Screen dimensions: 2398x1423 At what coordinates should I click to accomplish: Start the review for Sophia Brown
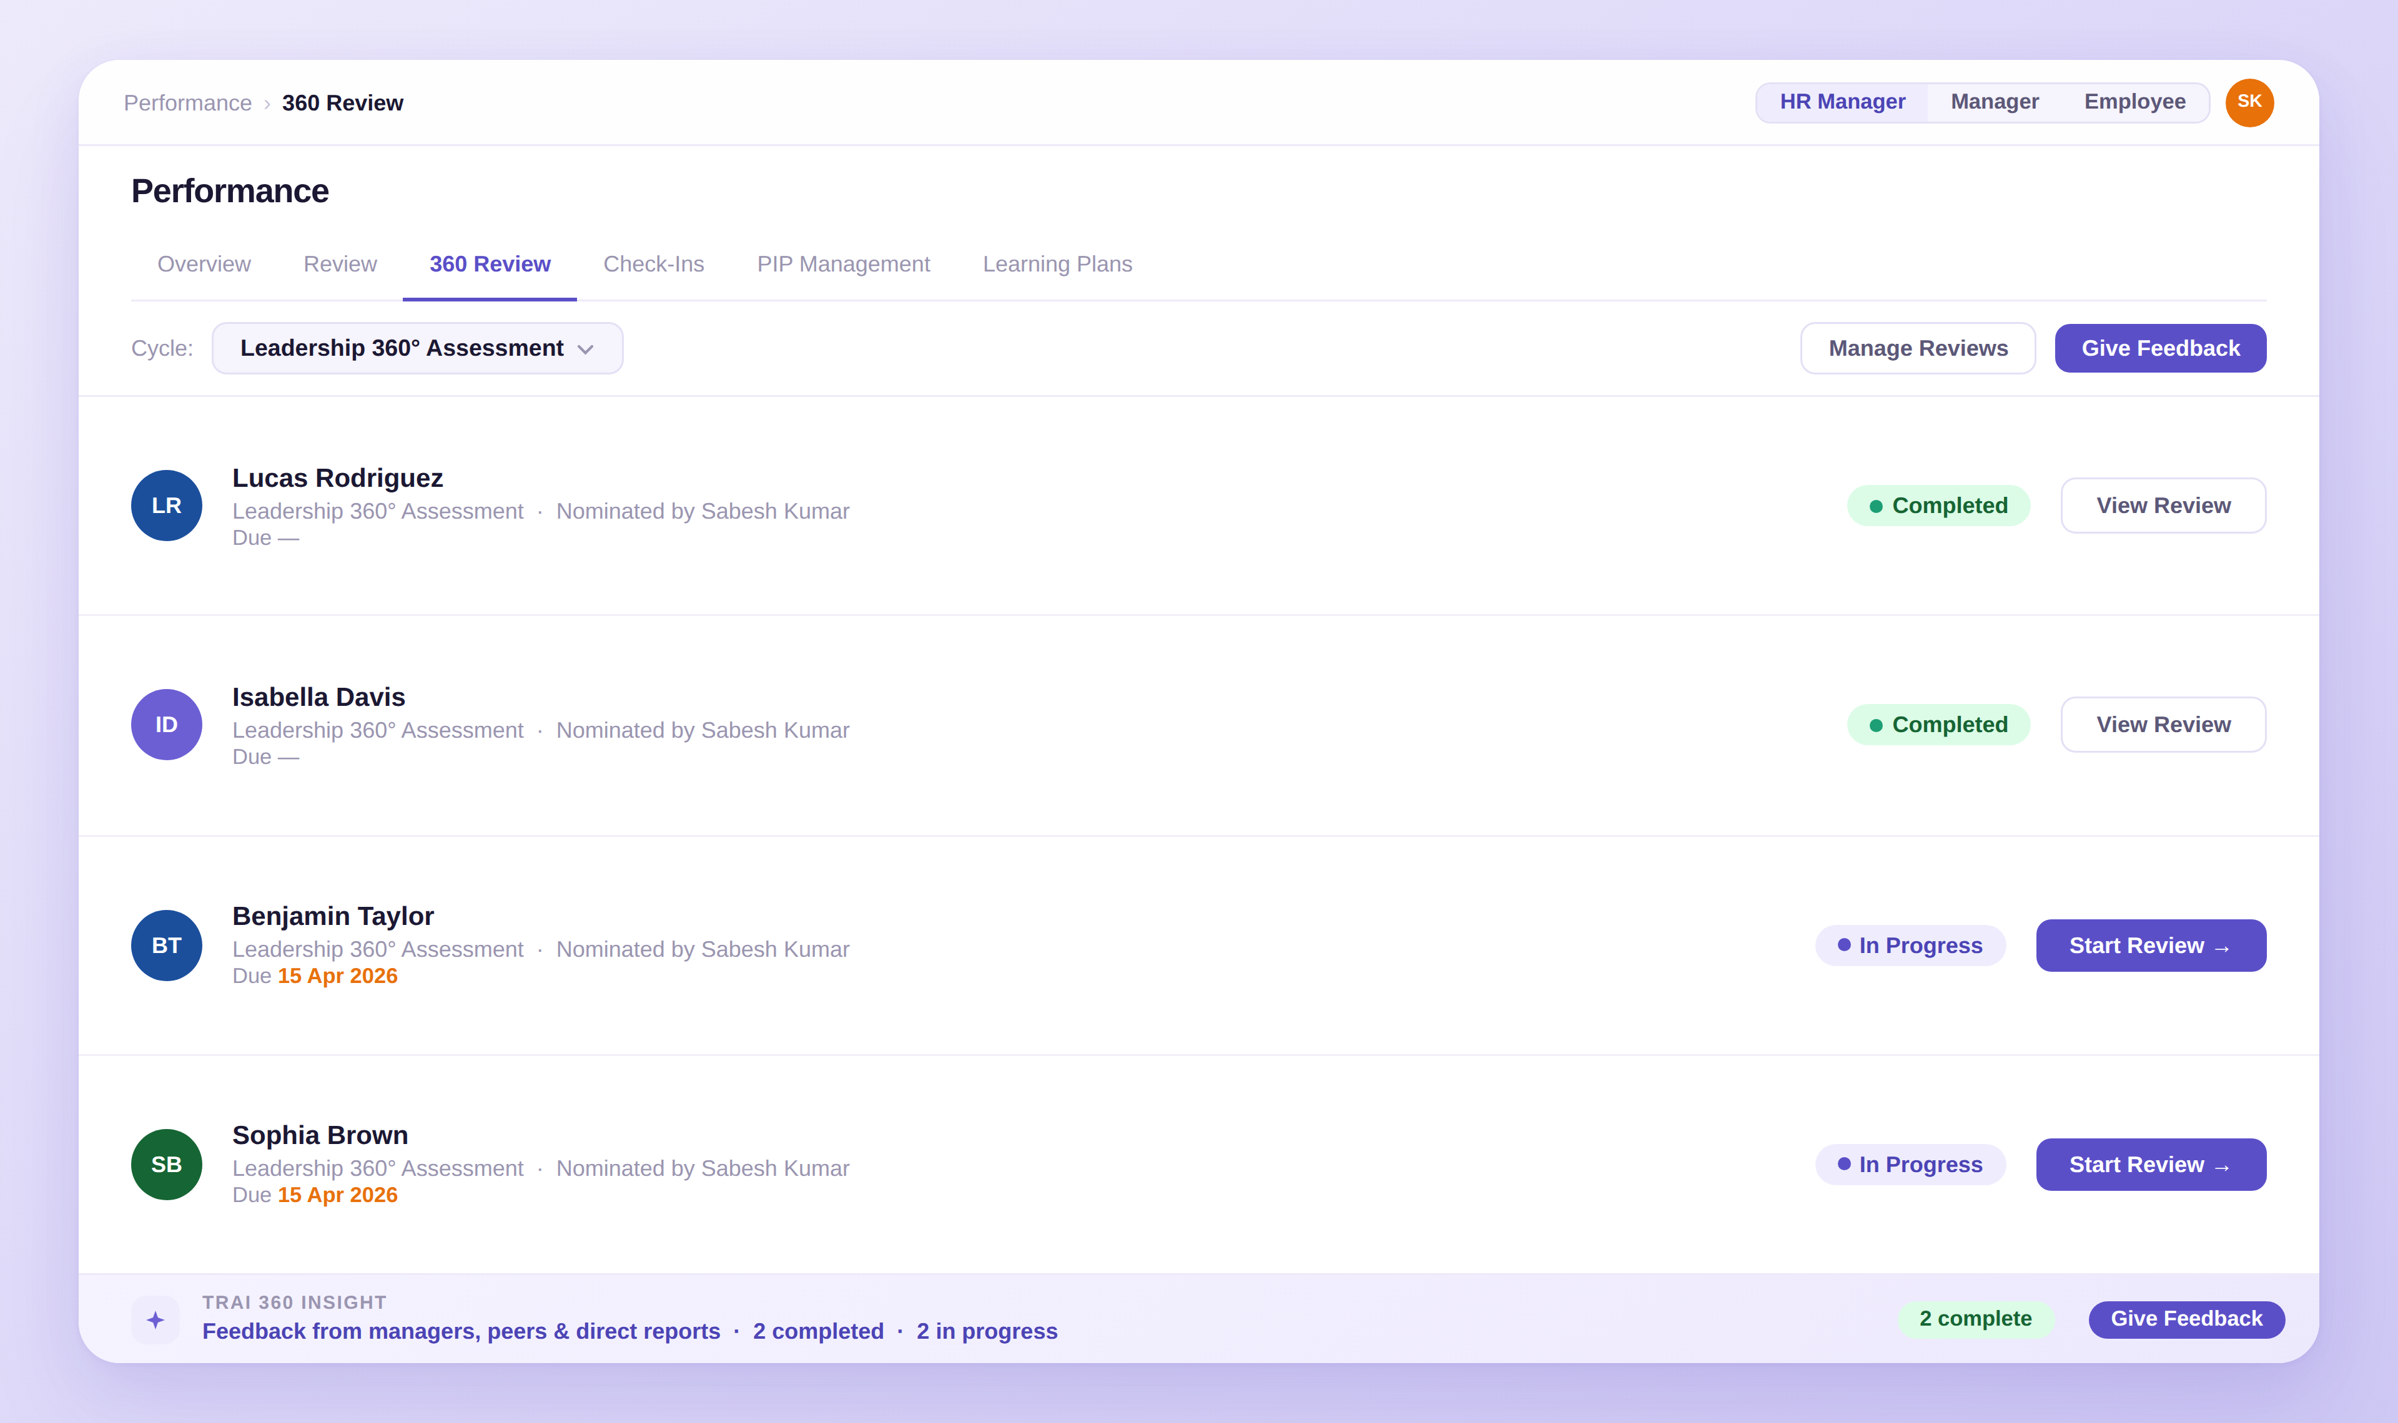pyautogui.click(x=2151, y=1163)
